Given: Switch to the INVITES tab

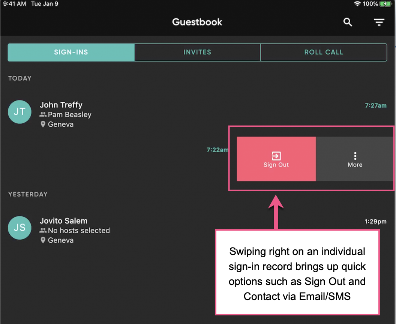Looking at the screenshot, I should pyautogui.click(x=197, y=52).
